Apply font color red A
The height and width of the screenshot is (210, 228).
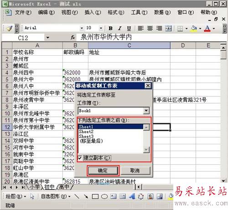pyautogui.click(x=207, y=28)
